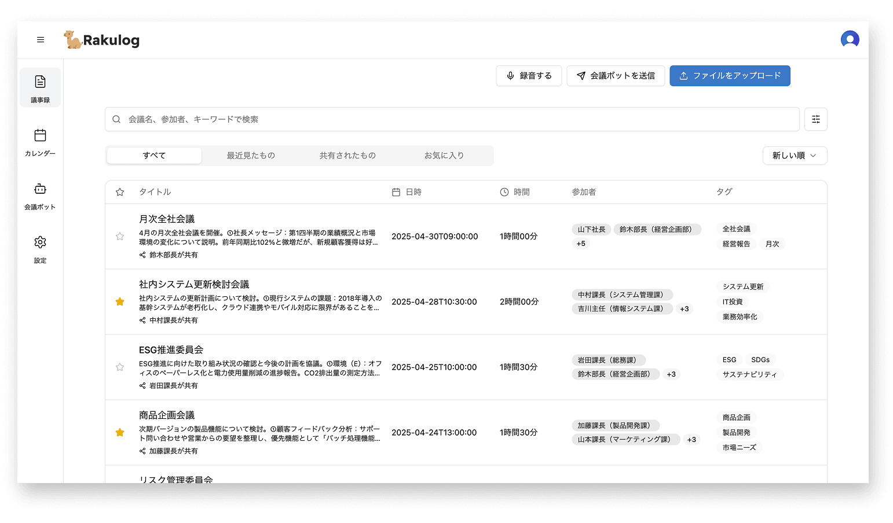Switch to the 共有されたもの tab
Image resolution: width=893 pixels, height=523 pixels.
[x=347, y=155]
